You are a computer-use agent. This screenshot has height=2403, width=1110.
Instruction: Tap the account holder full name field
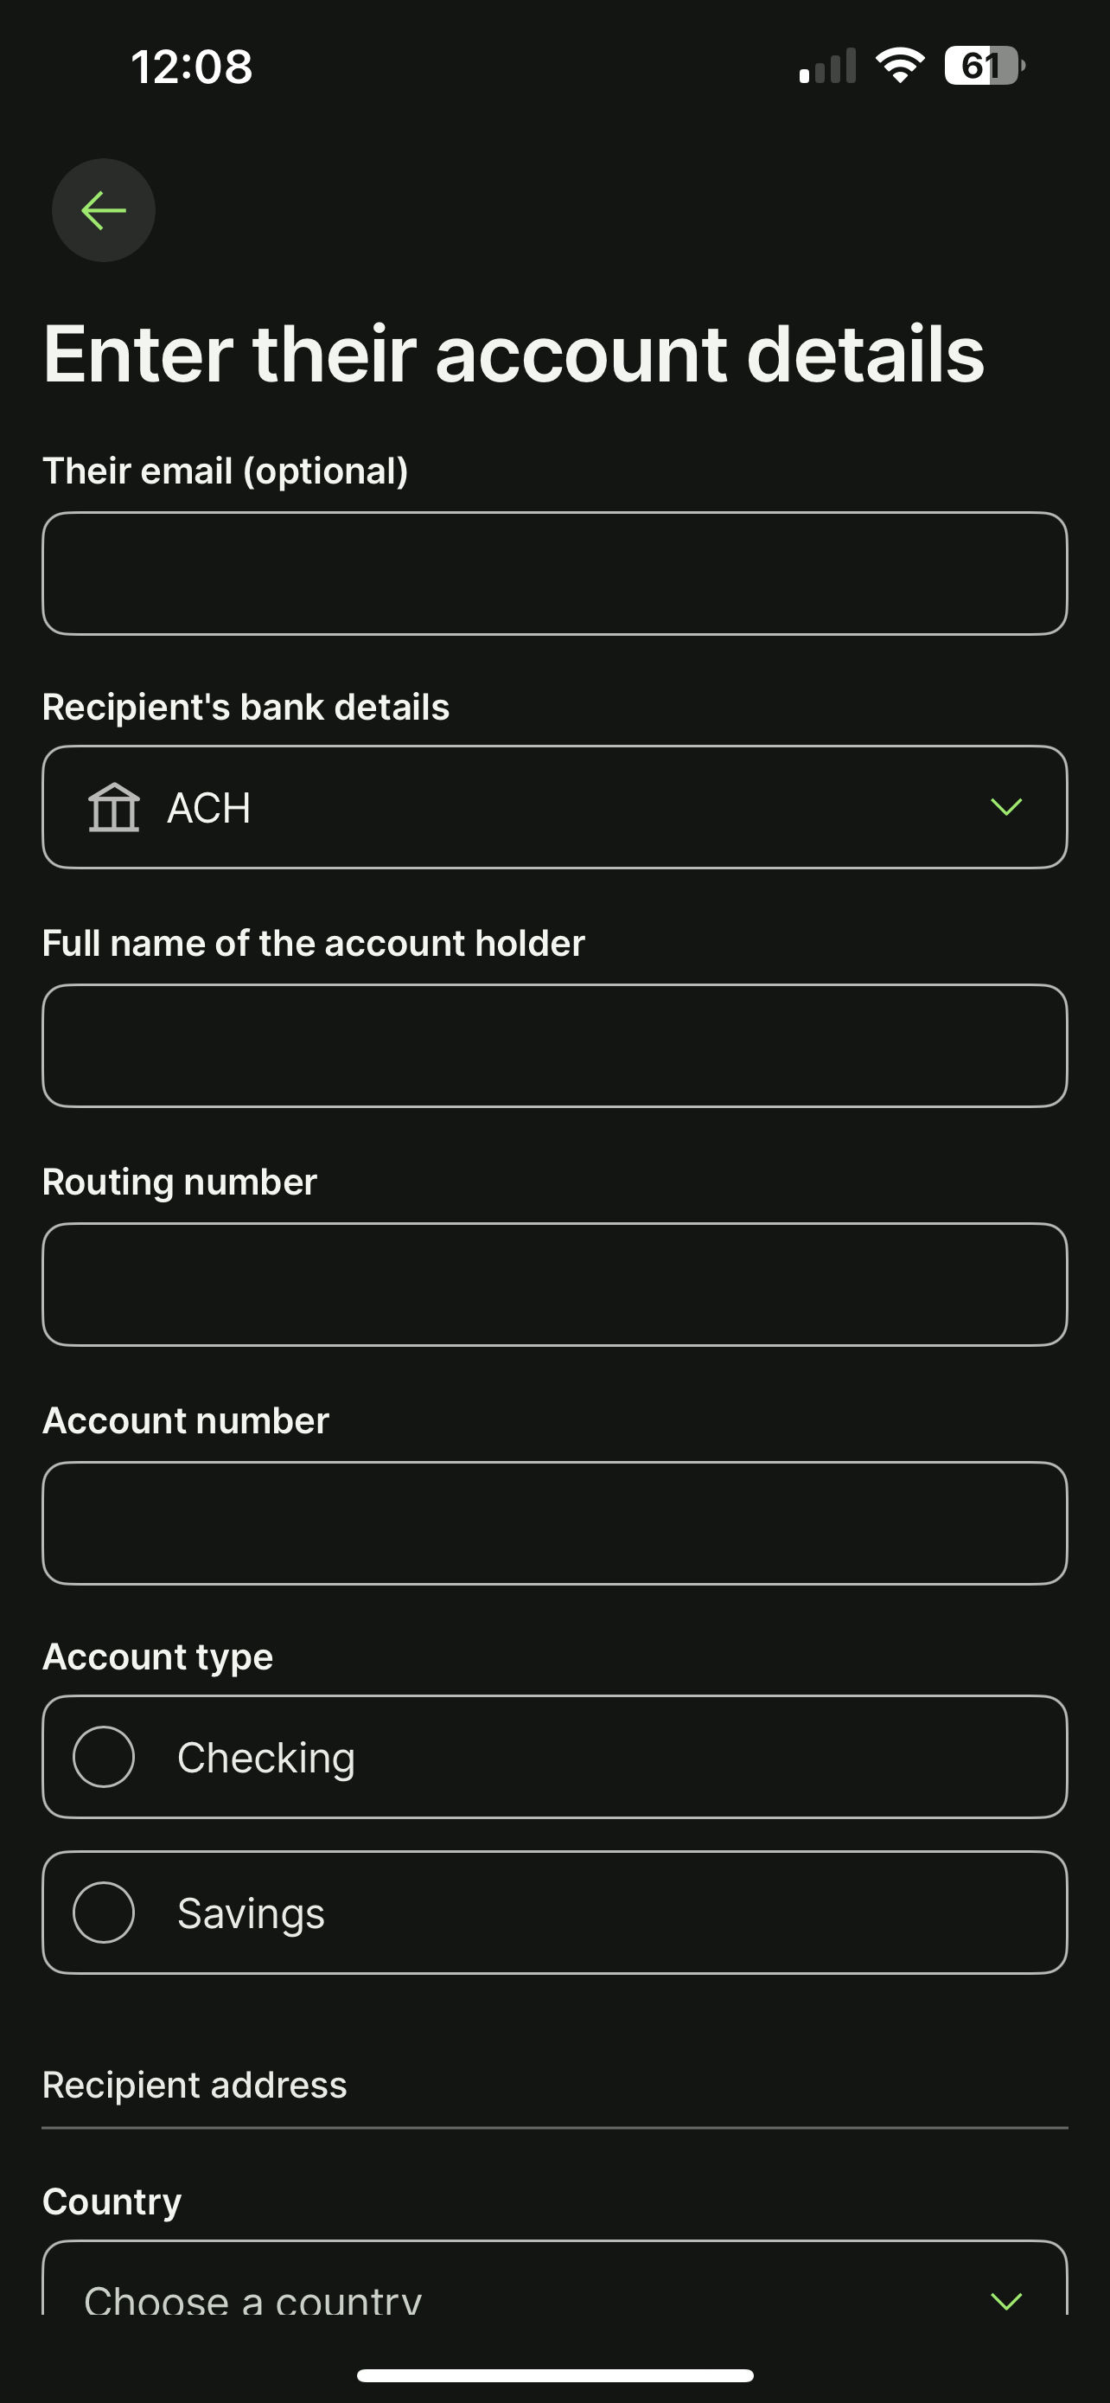[x=554, y=1046]
